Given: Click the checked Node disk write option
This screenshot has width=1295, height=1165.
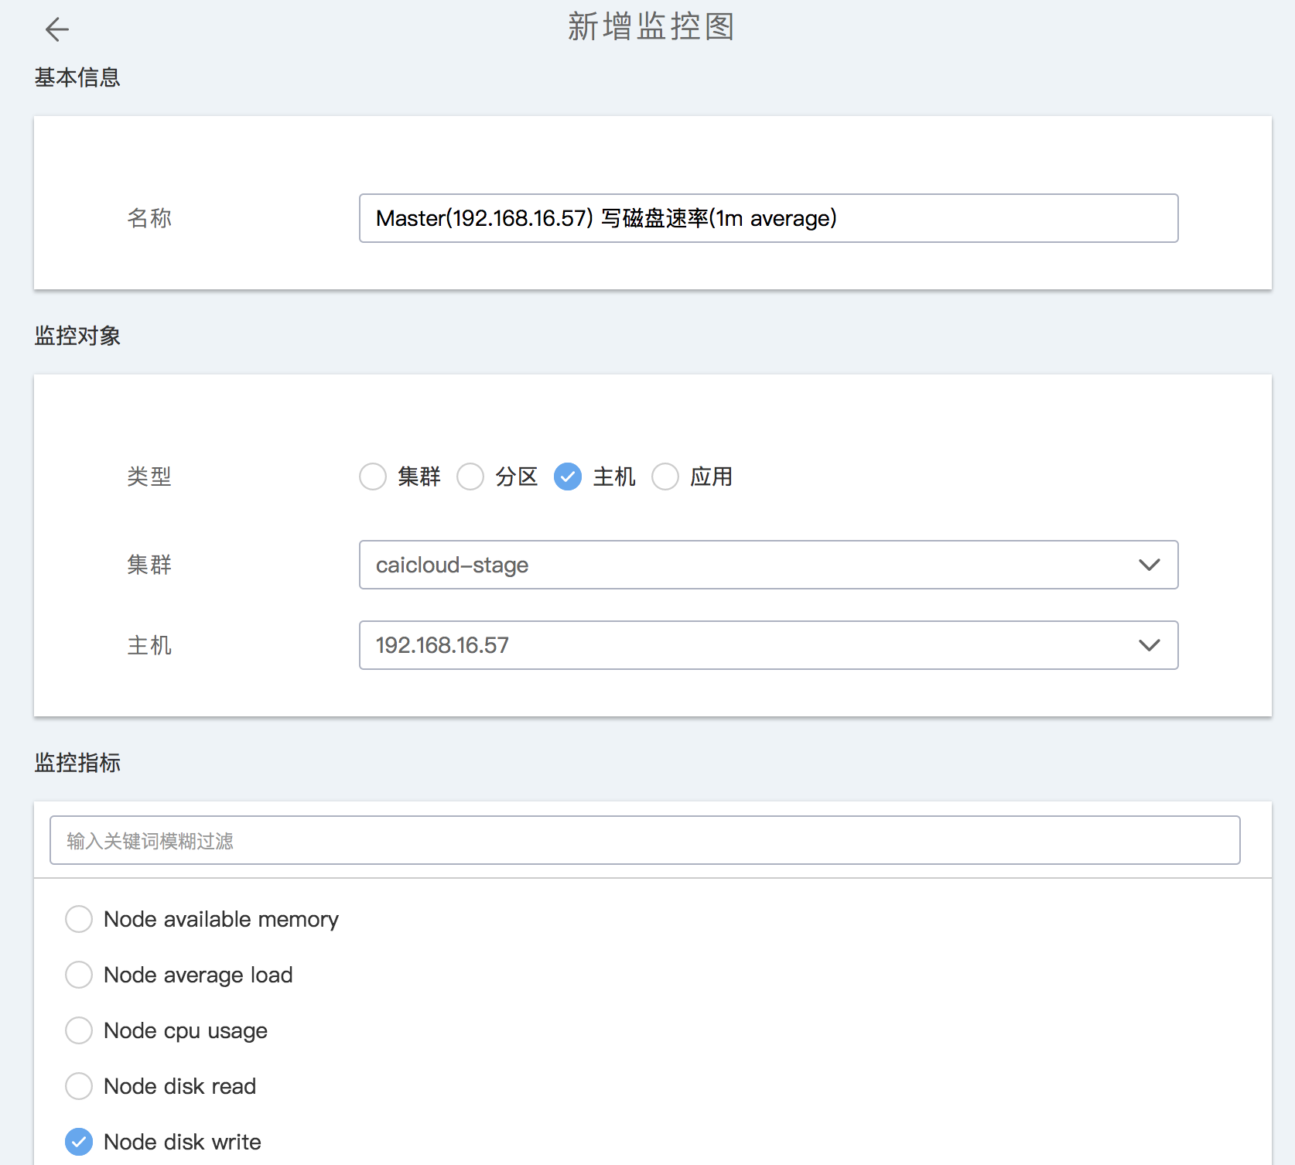Looking at the screenshot, I should [79, 1142].
